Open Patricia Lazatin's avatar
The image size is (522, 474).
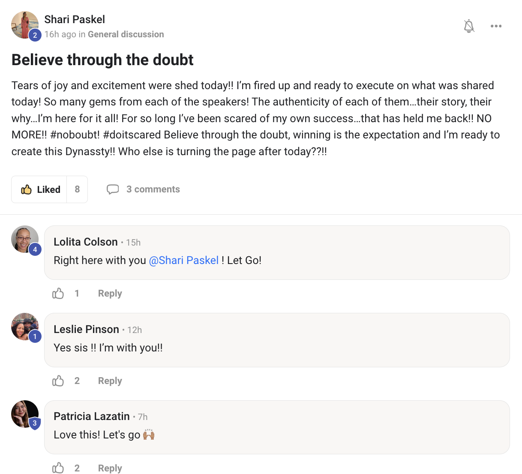24,414
